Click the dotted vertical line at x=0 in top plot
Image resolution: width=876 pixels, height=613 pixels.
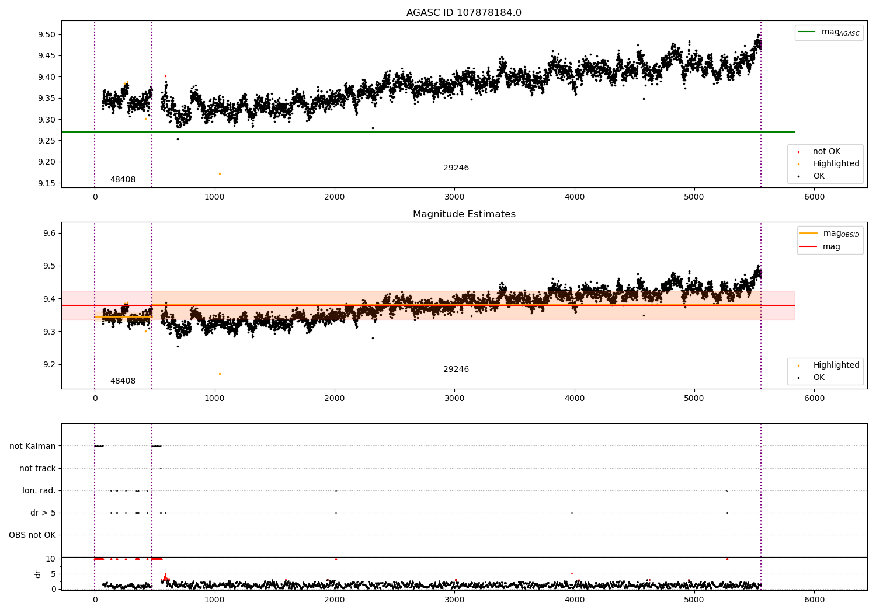point(95,104)
